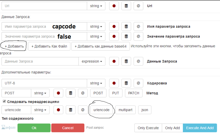Click the @ icon in the Метод row

[83, 93]
